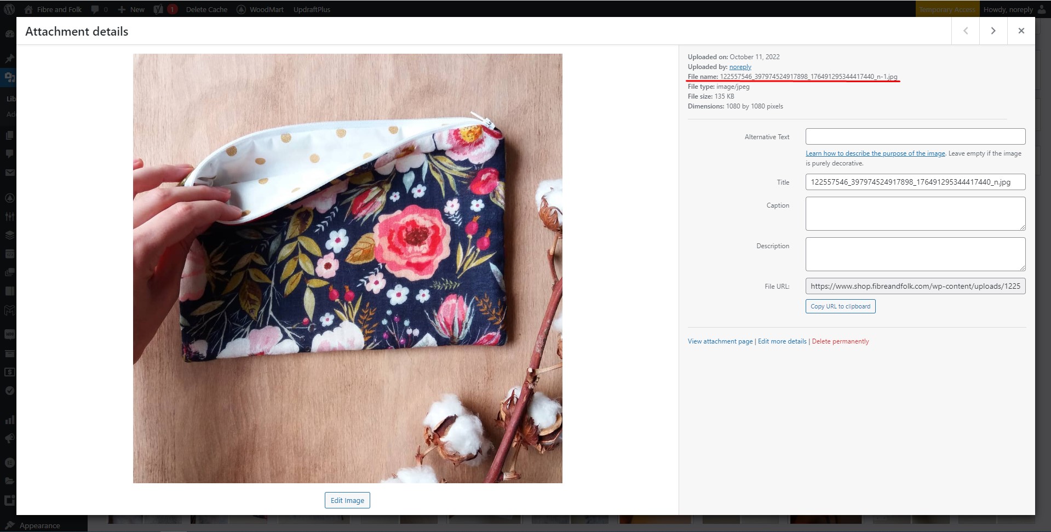Click Copy URL to clipboard button

840,306
